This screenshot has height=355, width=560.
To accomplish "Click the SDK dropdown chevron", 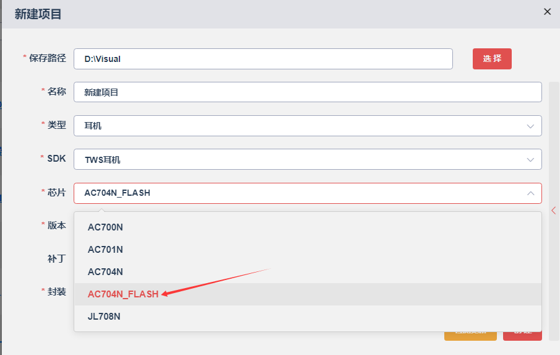I will pyautogui.click(x=530, y=160).
